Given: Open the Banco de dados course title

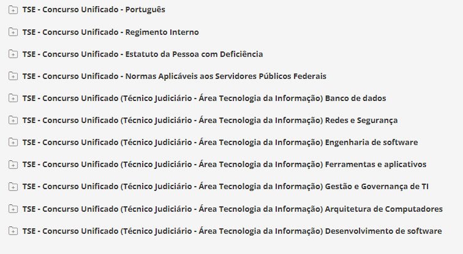Looking at the screenshot, I should 203,98.
